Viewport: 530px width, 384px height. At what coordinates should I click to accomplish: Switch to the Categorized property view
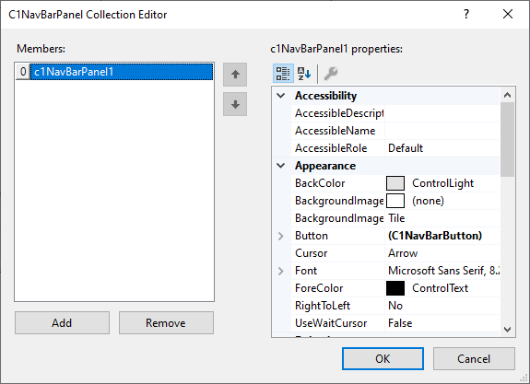(x=283, y=74)
